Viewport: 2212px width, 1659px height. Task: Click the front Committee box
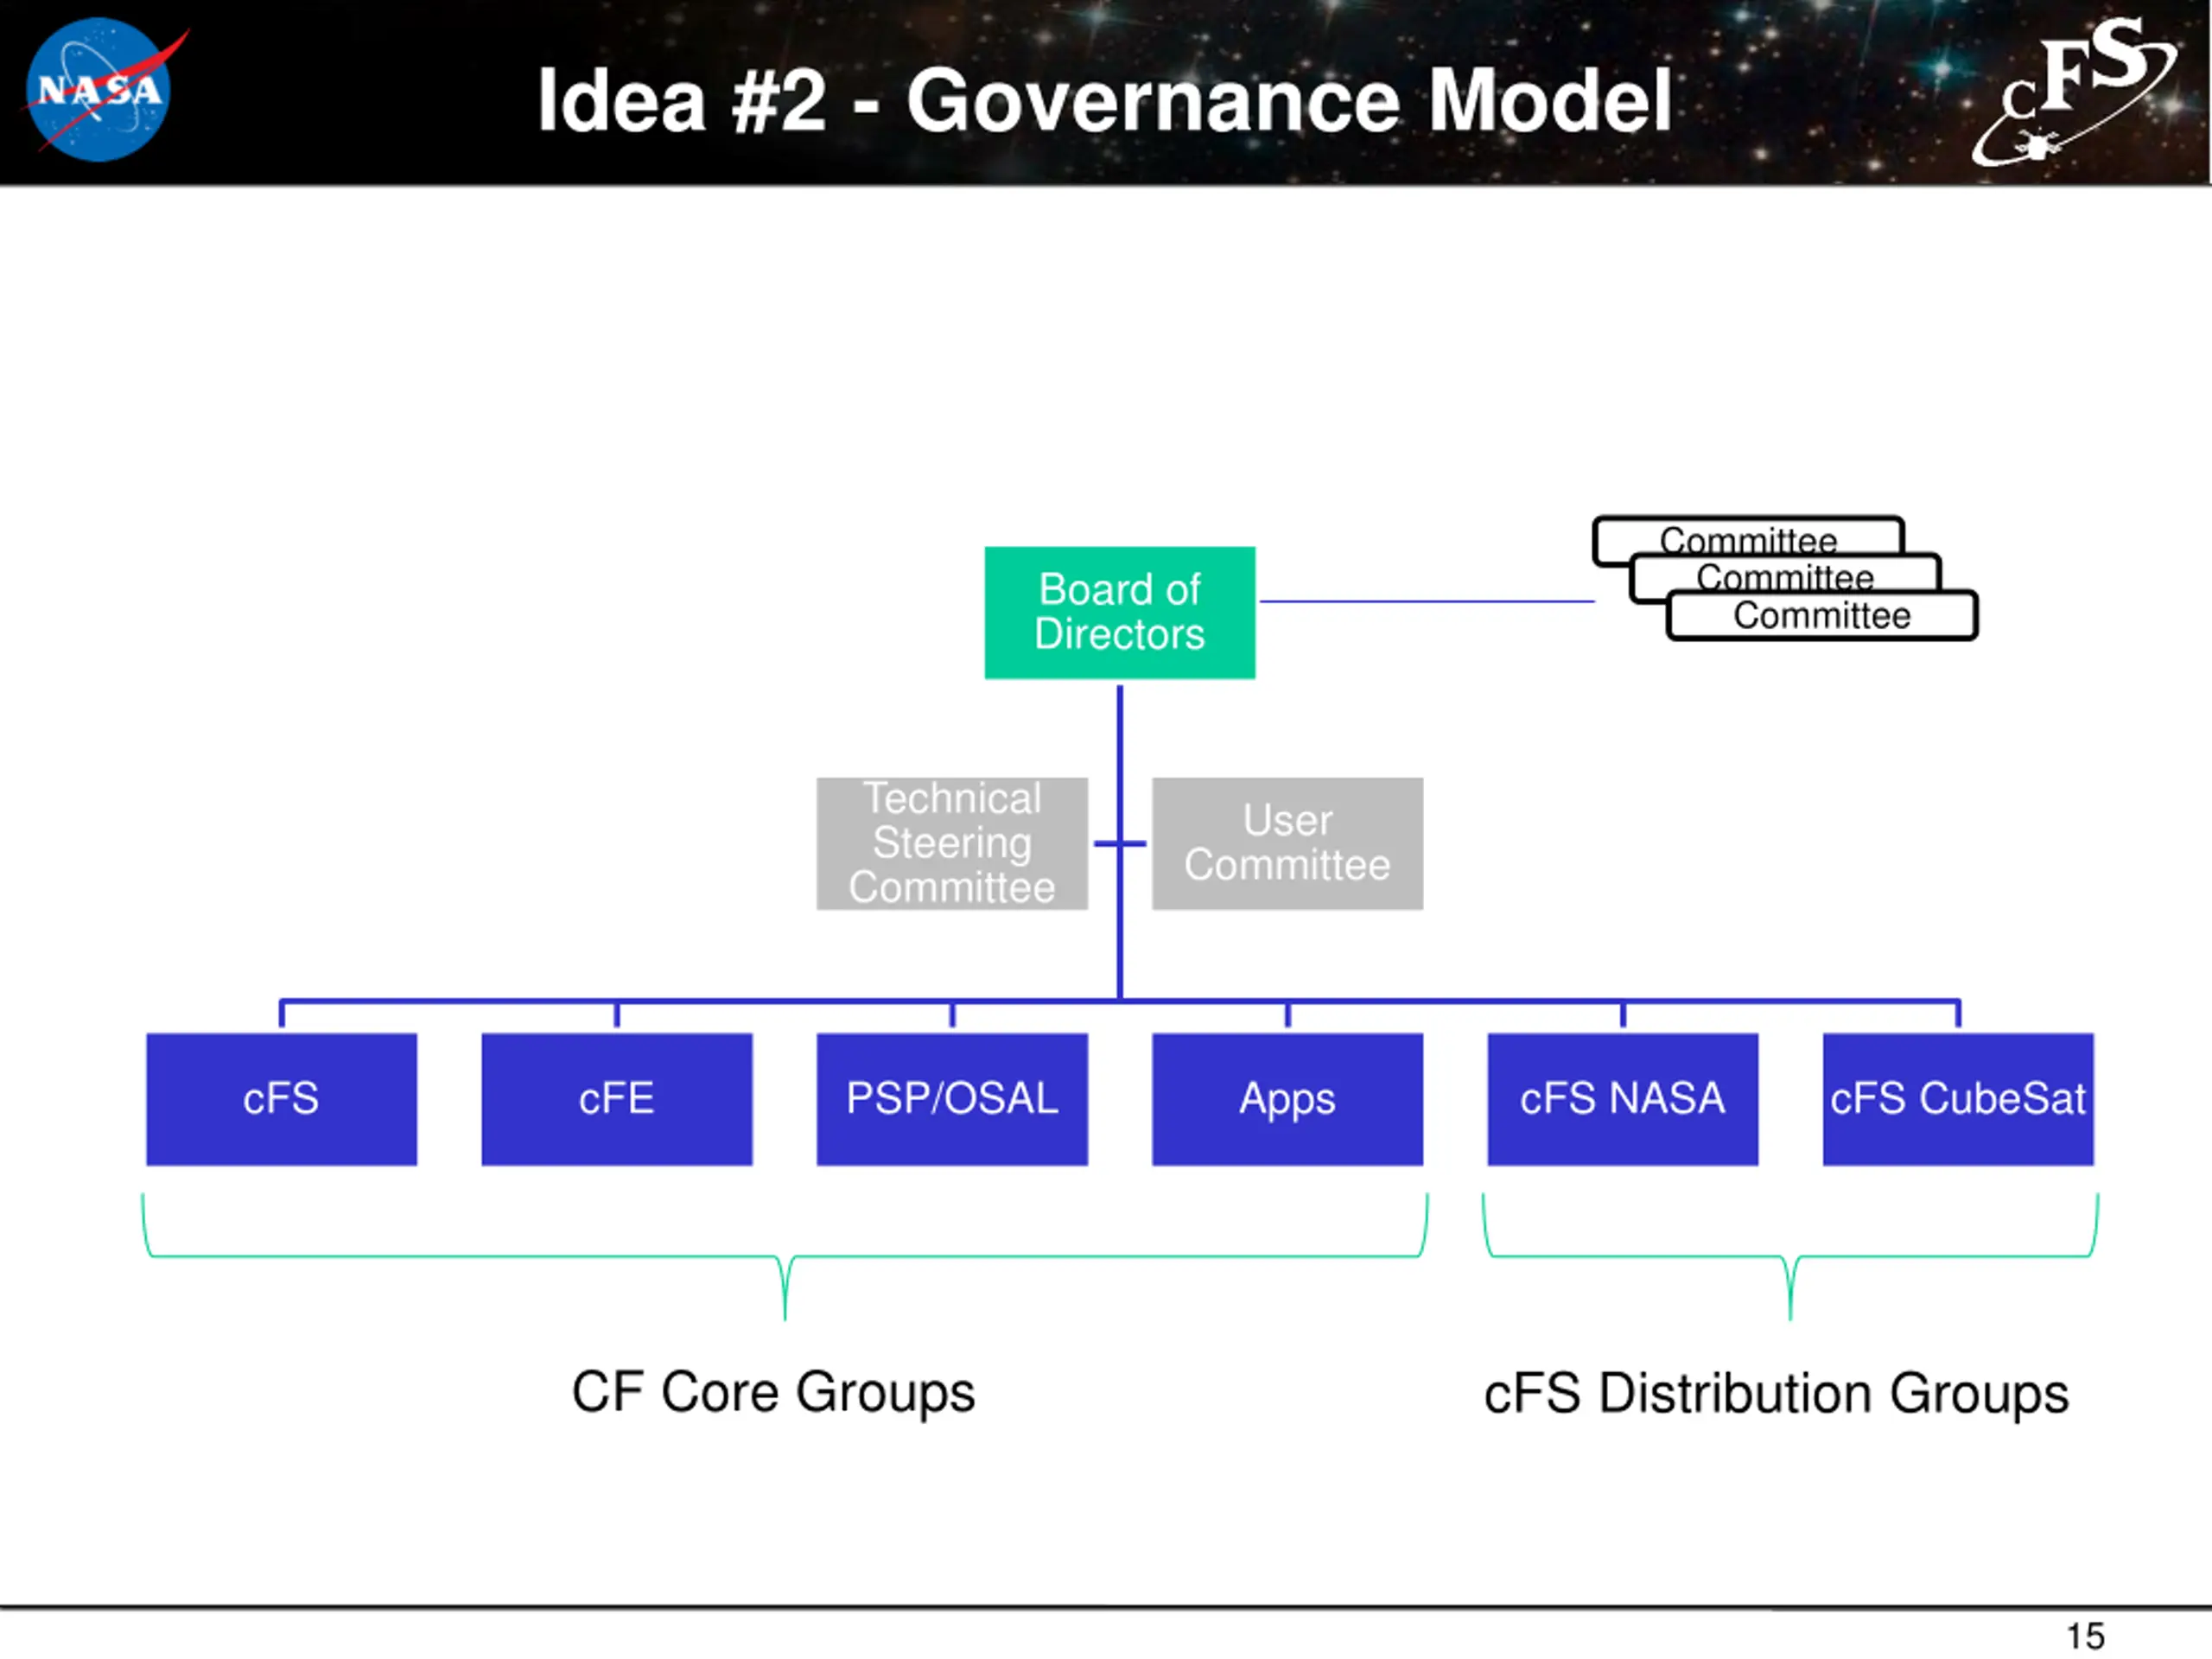[x=1821, y=616]
